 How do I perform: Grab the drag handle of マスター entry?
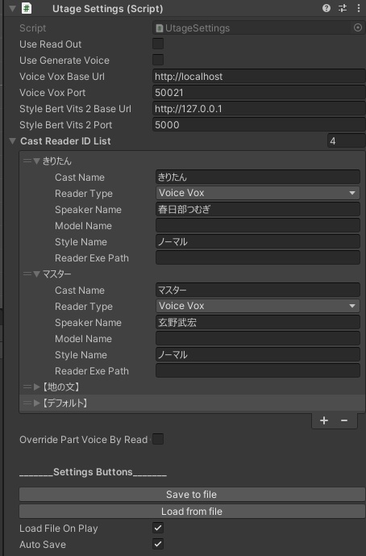pos(27,274)
